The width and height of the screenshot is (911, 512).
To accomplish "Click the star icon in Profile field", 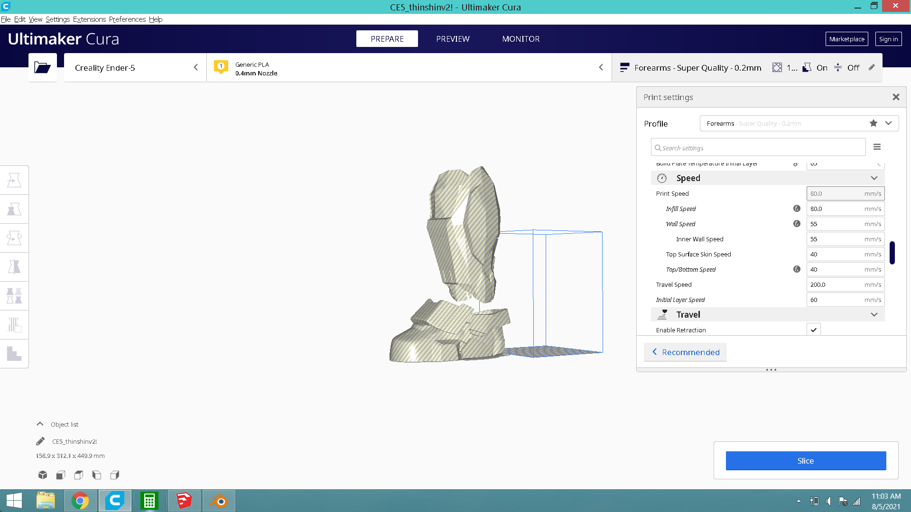I will [x=873, y=123].
